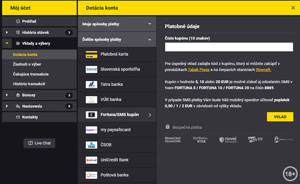300x184 pixels.
Task: Select Tatra banka payment method
Action: click(117, 85)
